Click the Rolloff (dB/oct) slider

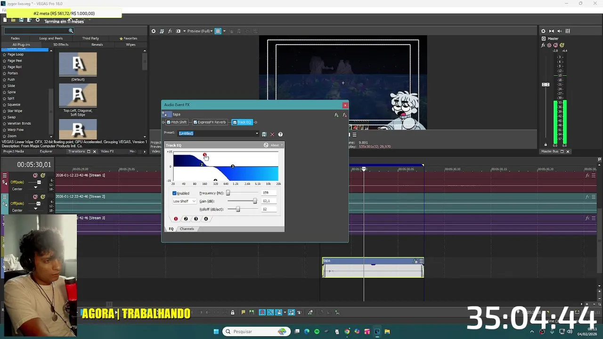coord(243,209)
